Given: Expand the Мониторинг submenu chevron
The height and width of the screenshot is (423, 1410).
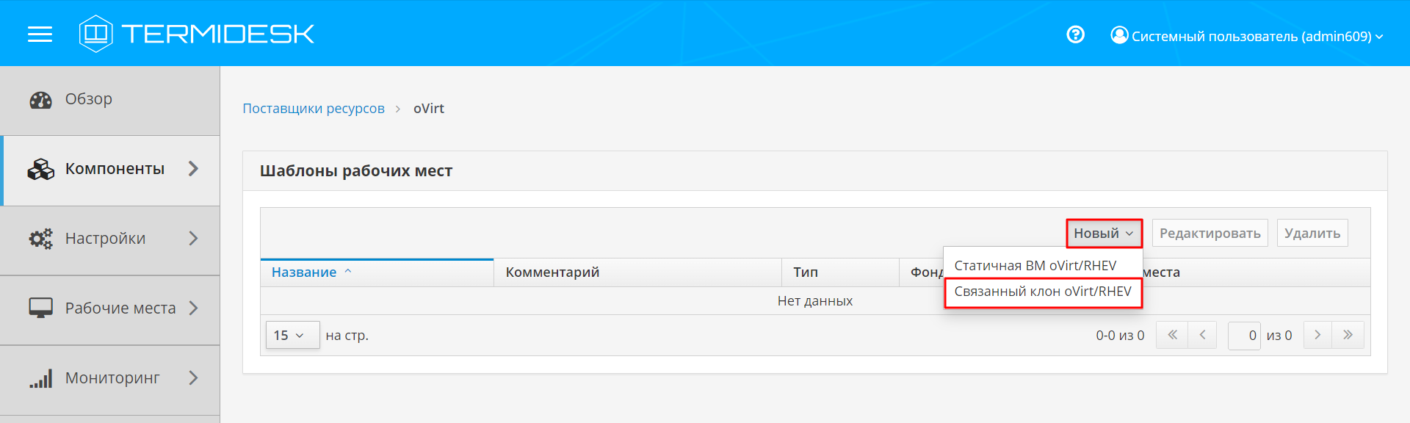Looking at the screenshot, I should (x=193, y=378).
